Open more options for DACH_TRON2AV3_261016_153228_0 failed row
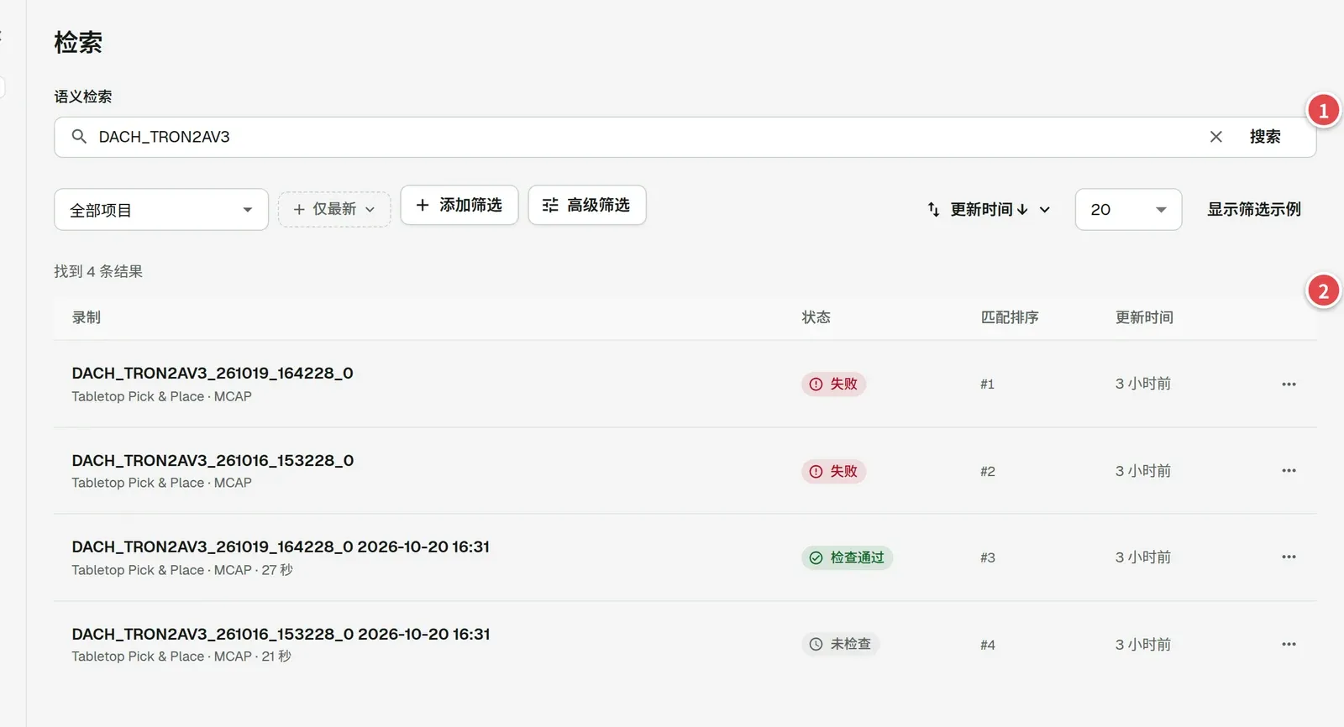The height and width of the screenshot is (727, 1344). point(1289,471)
